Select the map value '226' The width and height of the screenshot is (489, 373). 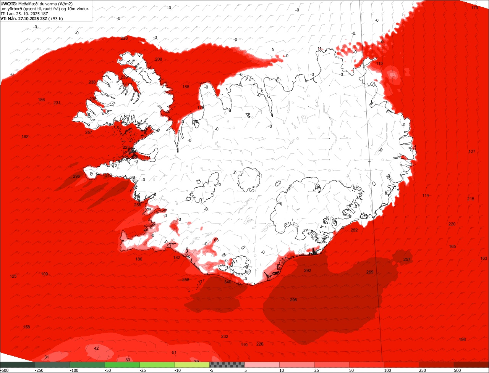coord(260,344)
